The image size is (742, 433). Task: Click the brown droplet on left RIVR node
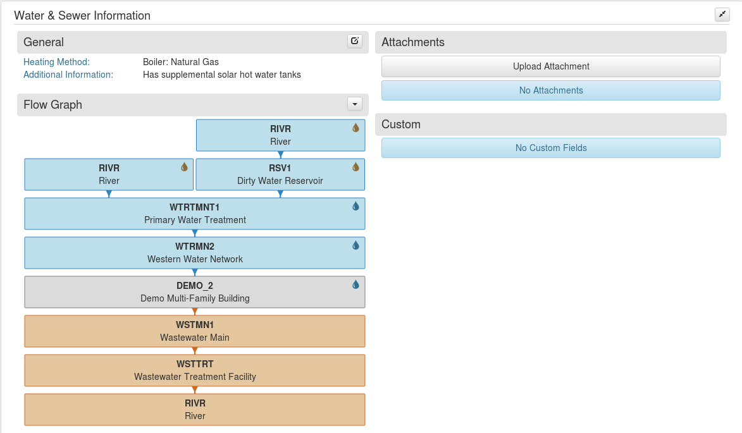tap(185, 167)
